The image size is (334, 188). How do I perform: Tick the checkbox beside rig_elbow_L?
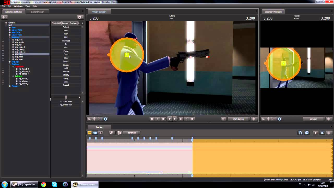(x=3, y=81)
